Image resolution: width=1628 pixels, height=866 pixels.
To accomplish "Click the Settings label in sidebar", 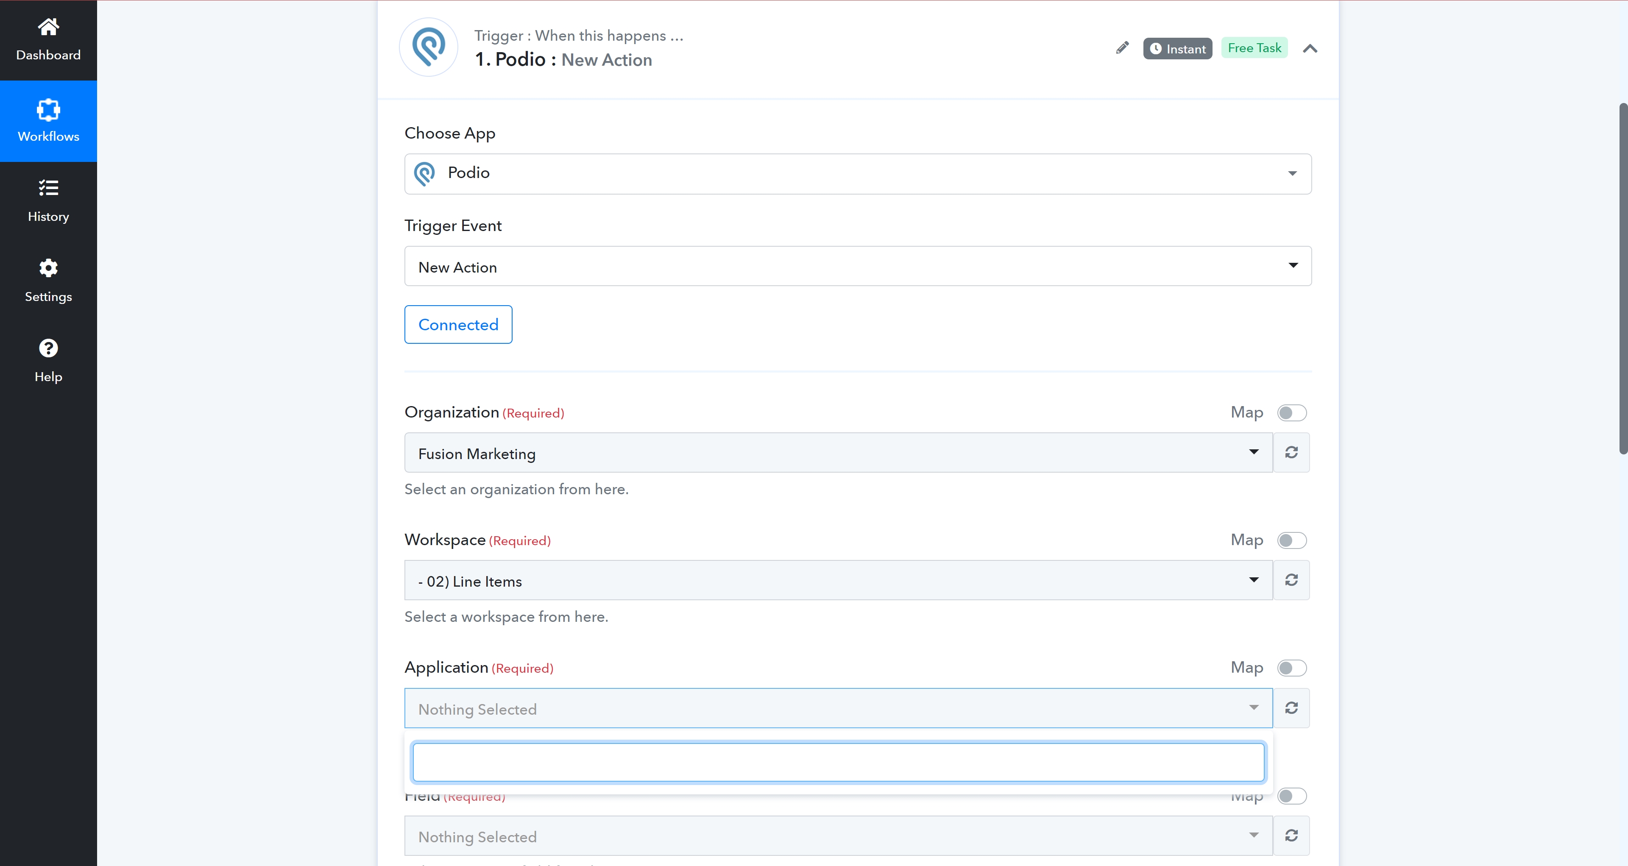I will click(48, 297).
